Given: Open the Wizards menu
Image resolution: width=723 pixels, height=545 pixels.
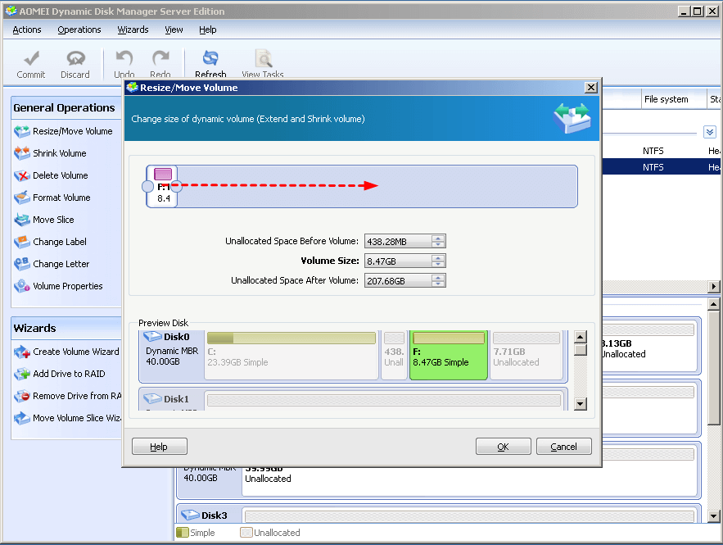Looking at the screenshot, I should pos(133,30).
